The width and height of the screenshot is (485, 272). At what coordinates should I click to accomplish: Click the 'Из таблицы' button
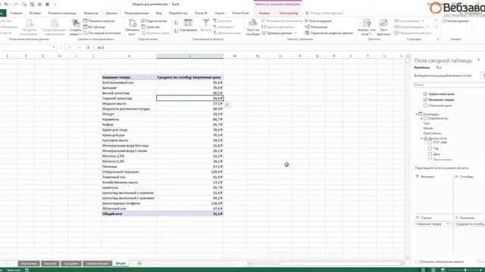click(94, 27)
